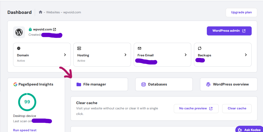Click the envelope icon in Free Email card

[139, 48]
